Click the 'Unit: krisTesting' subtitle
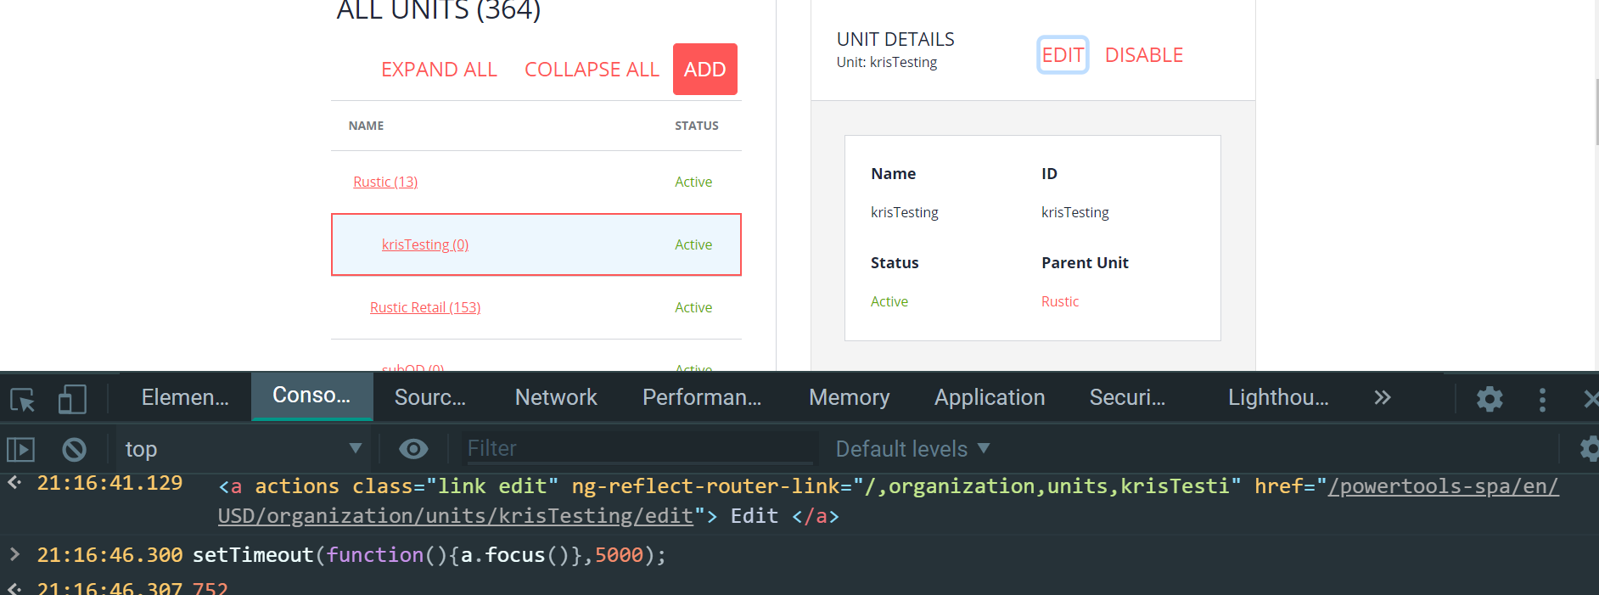Screen dimensions: 1599x595 (887, 62)
